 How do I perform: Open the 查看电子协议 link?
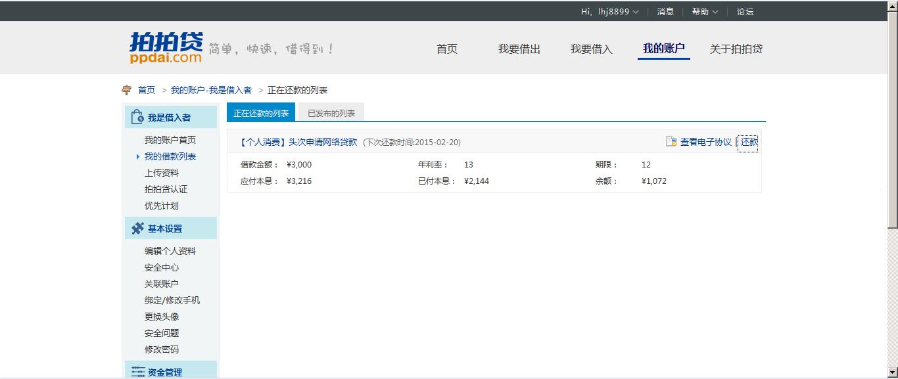click(705, 142)
